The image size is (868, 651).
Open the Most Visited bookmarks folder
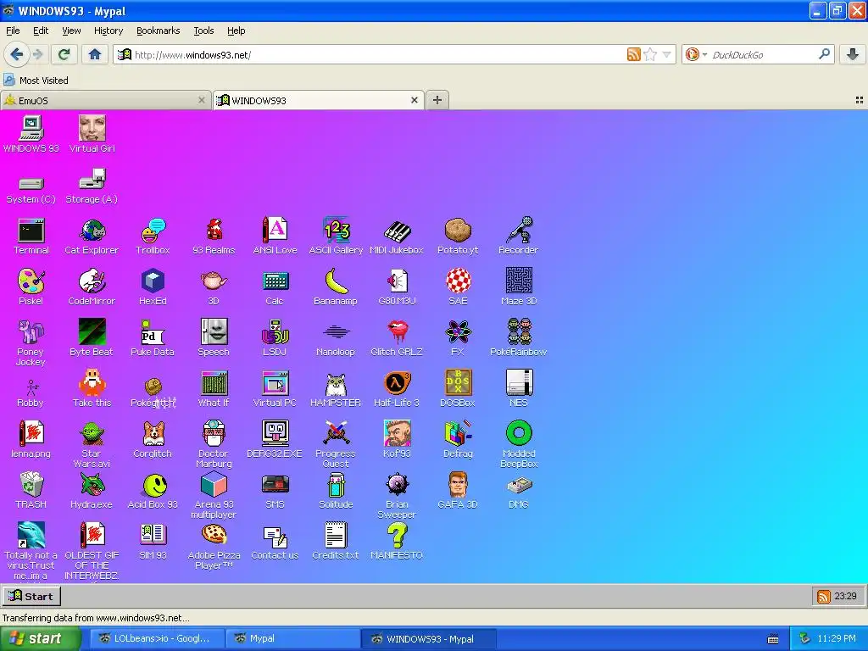point(36,81)
